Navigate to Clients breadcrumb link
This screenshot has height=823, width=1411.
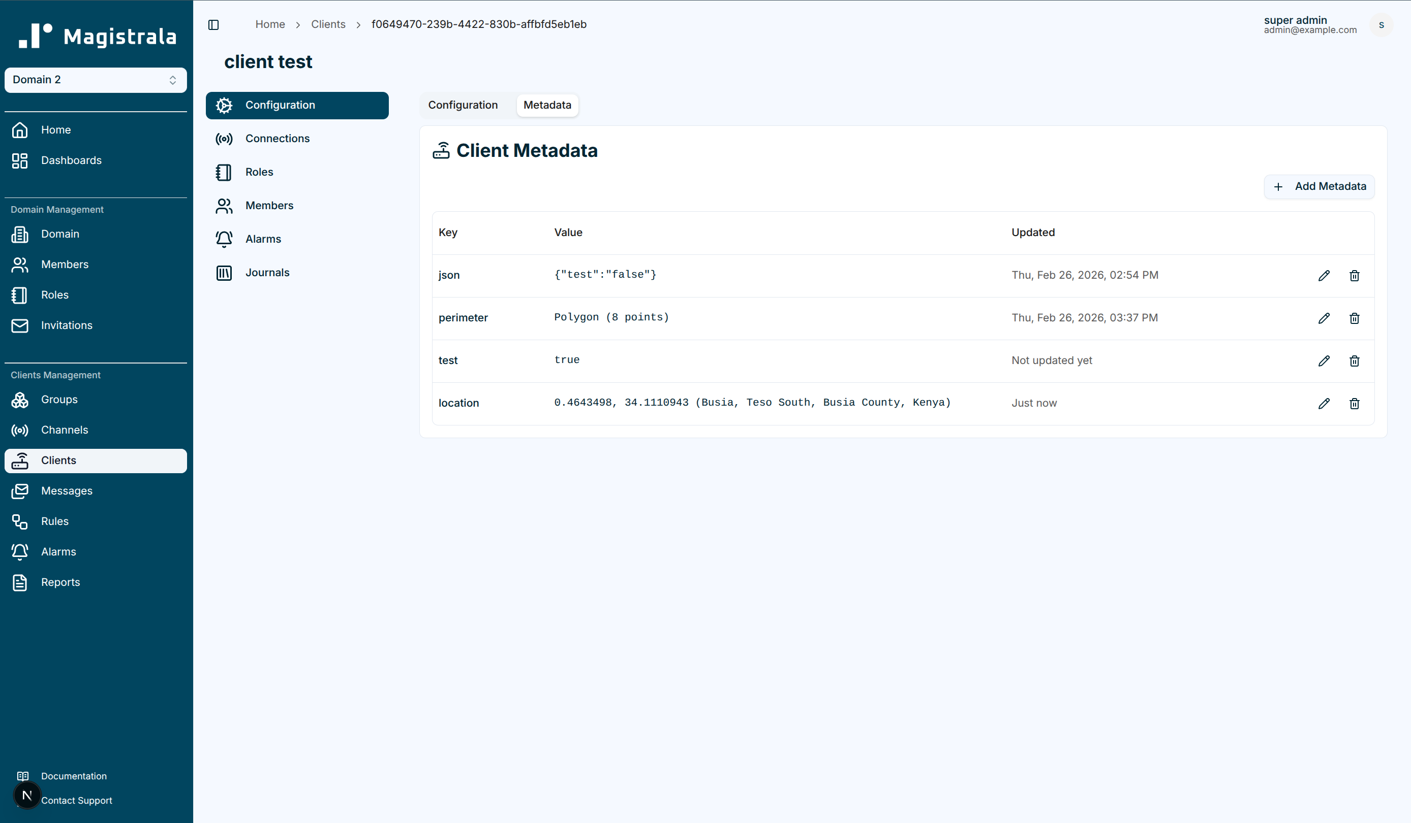(x=328, y=24)
